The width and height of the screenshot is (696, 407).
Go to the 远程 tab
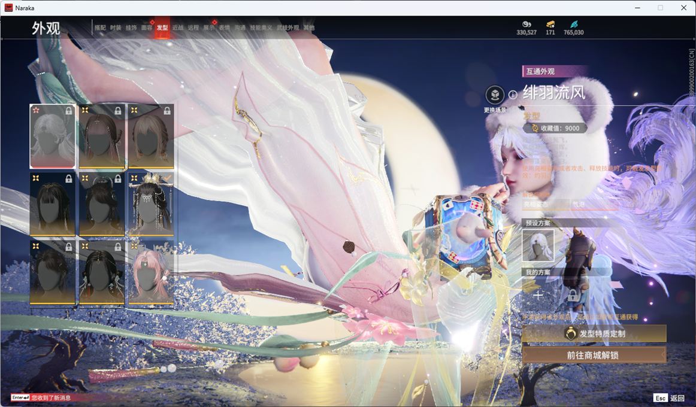tap(193, 28)
